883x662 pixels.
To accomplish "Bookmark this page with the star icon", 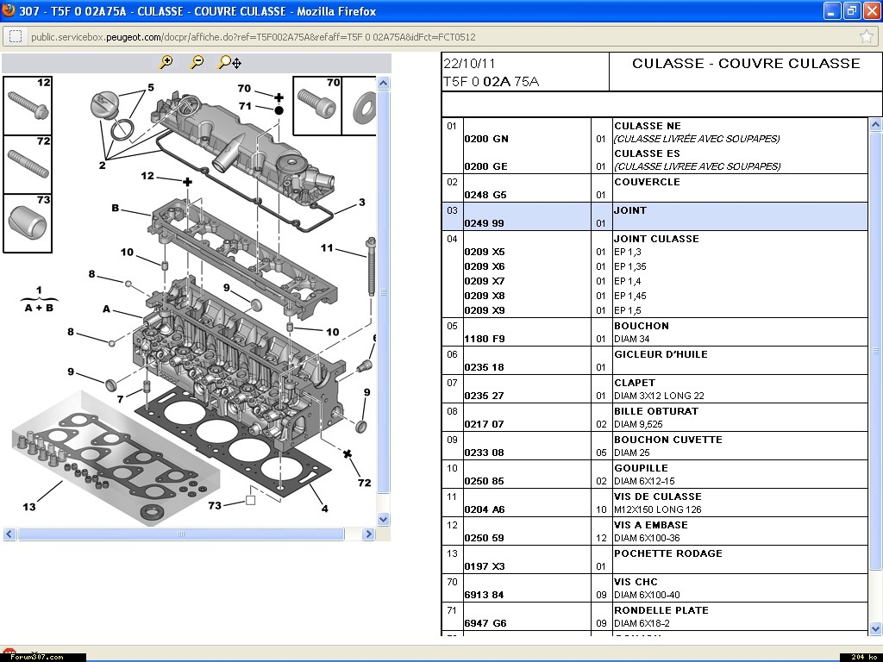I will coord(866,37).
